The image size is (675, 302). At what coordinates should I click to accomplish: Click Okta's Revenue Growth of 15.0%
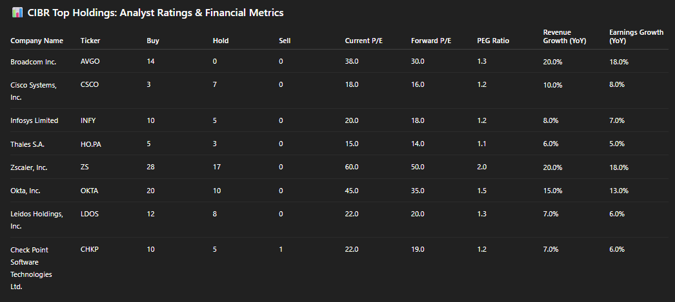pyautogui.click(x=553, y=191)
